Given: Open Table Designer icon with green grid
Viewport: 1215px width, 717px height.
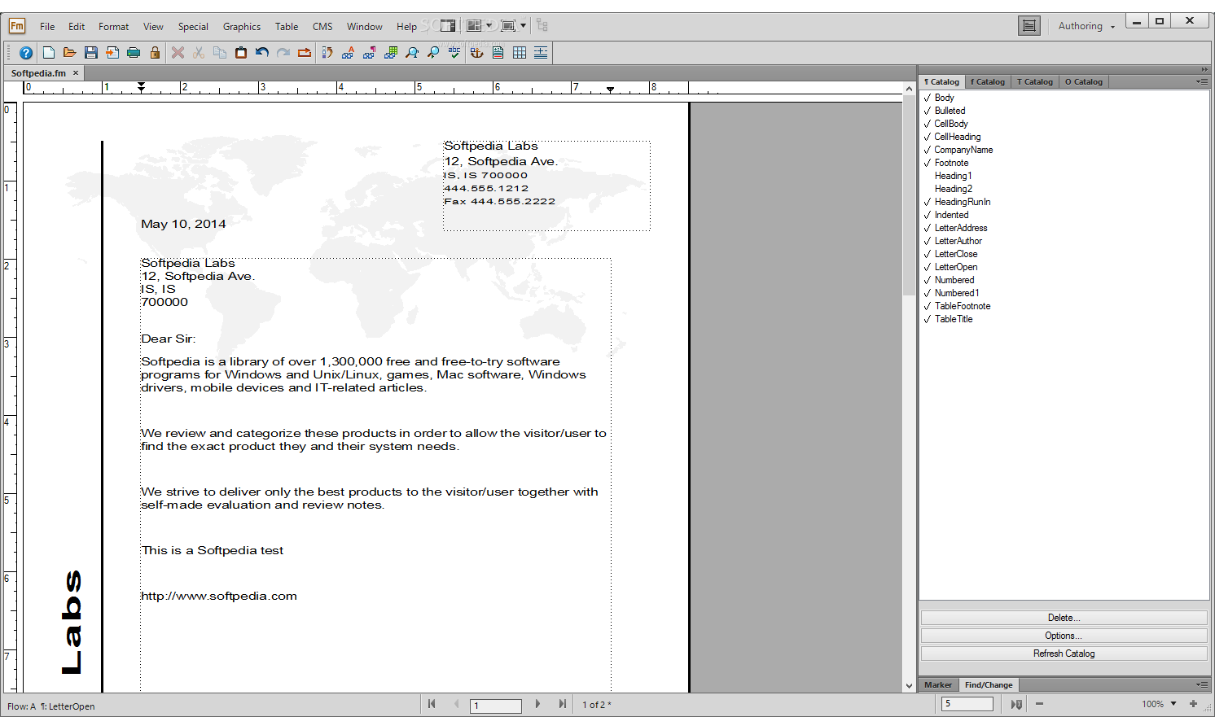Looking at the screenshot, I should pyautogui.click(x=391, y=53).
